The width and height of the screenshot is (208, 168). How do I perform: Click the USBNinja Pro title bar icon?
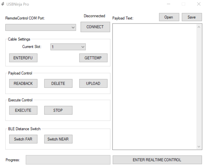coord(3,4)
